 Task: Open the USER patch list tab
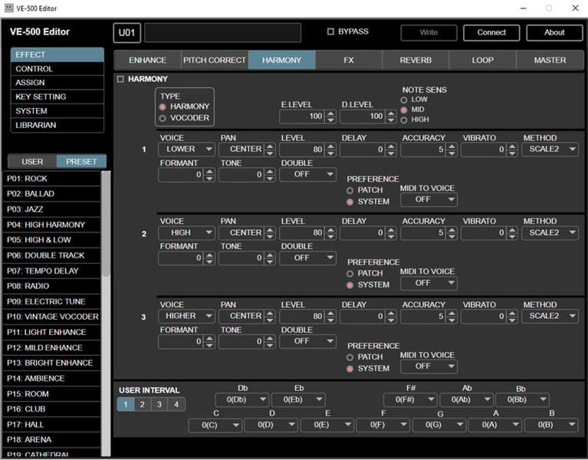(32, 162)
